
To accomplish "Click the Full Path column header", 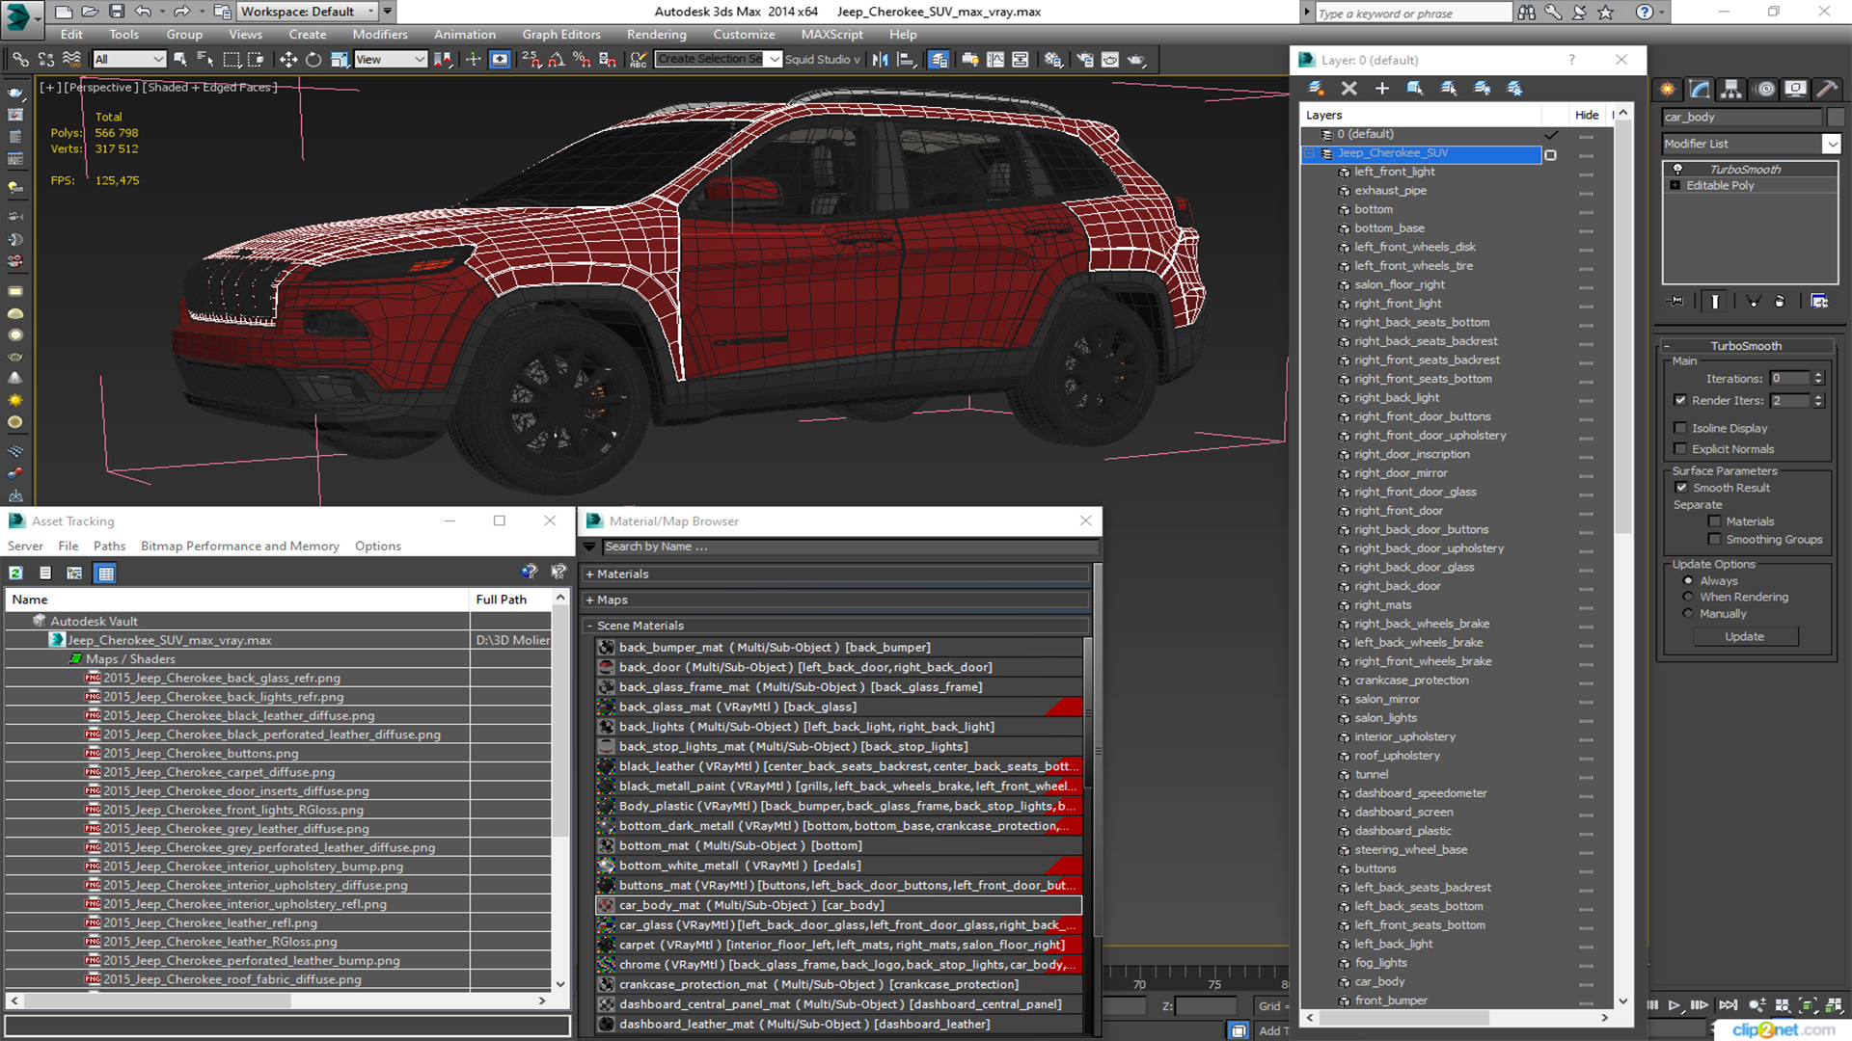I will point(512,600).
